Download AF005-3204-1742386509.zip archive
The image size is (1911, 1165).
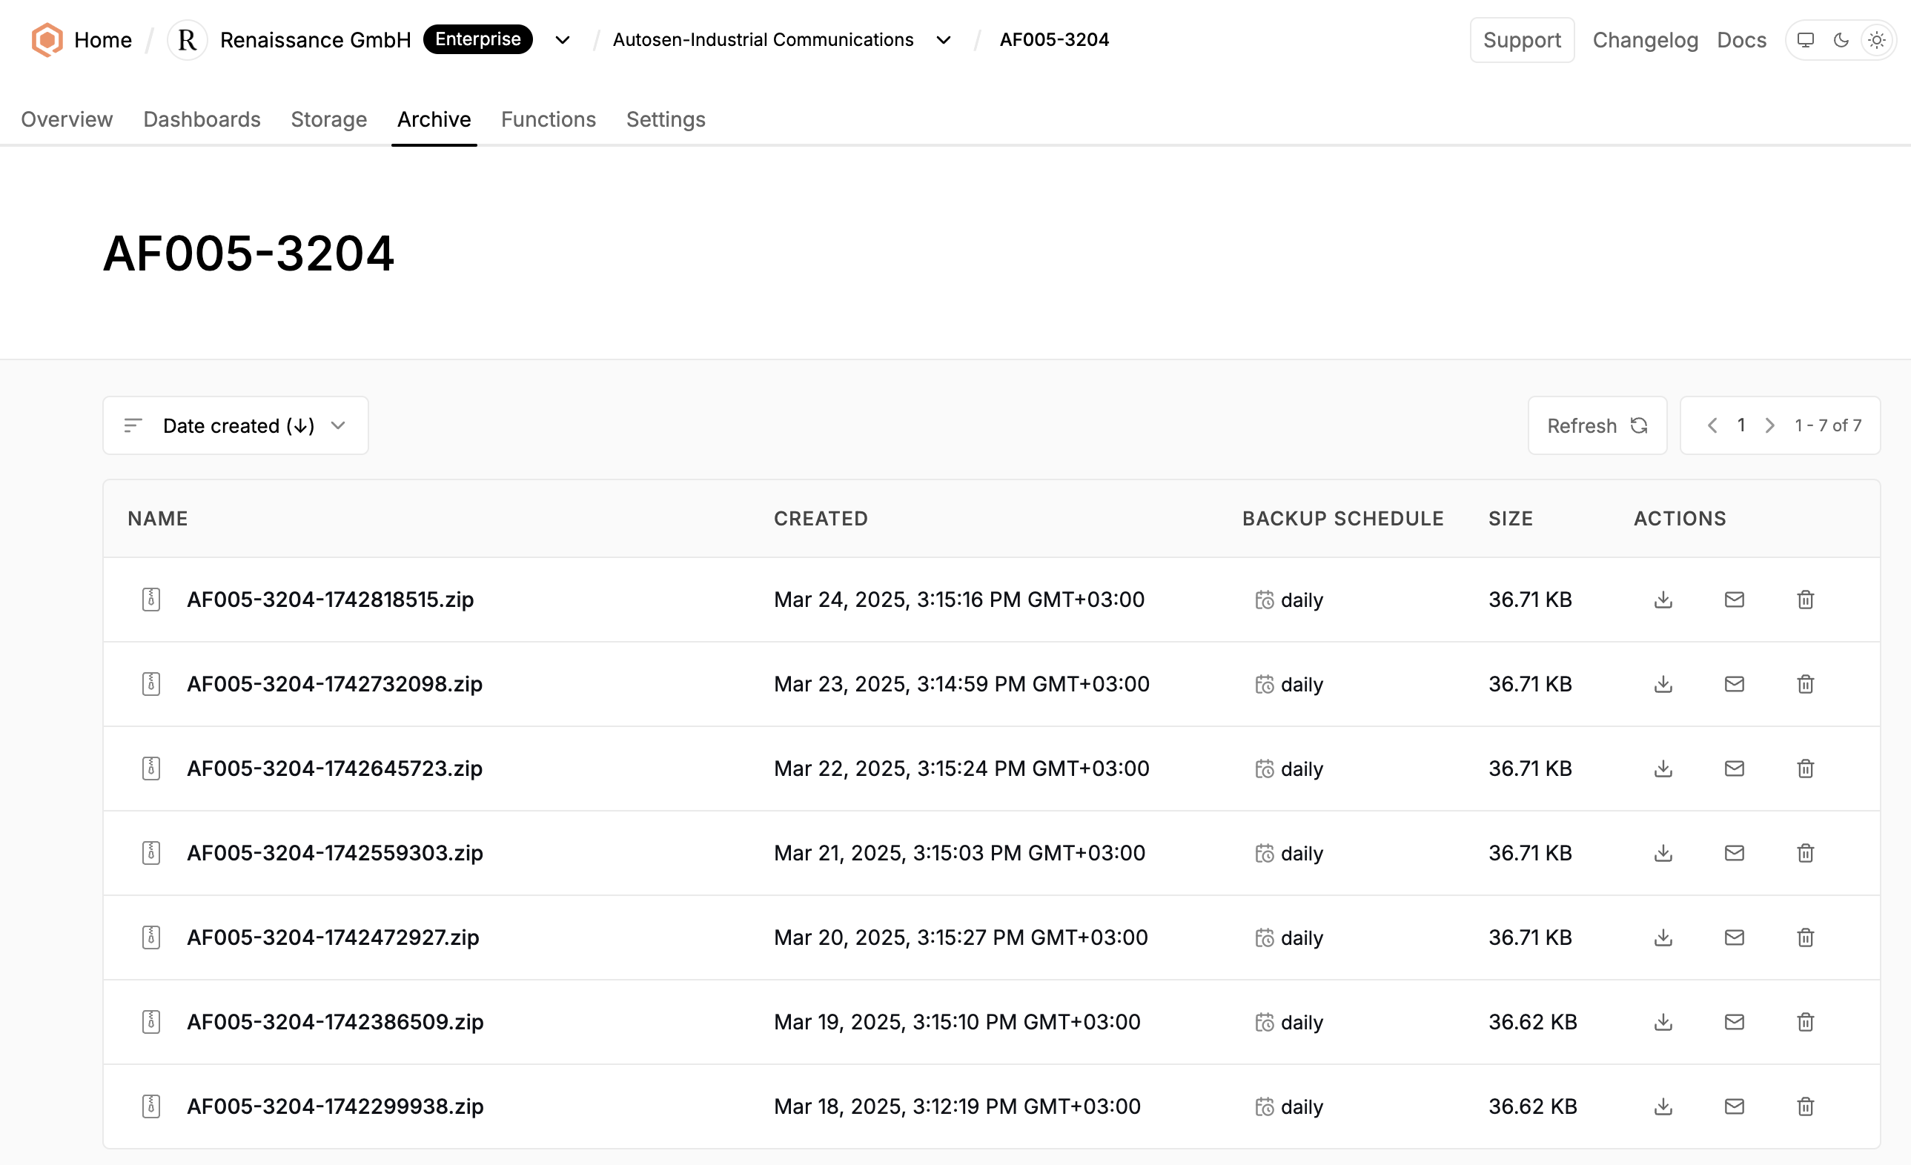click(x=1663, y=1022)
